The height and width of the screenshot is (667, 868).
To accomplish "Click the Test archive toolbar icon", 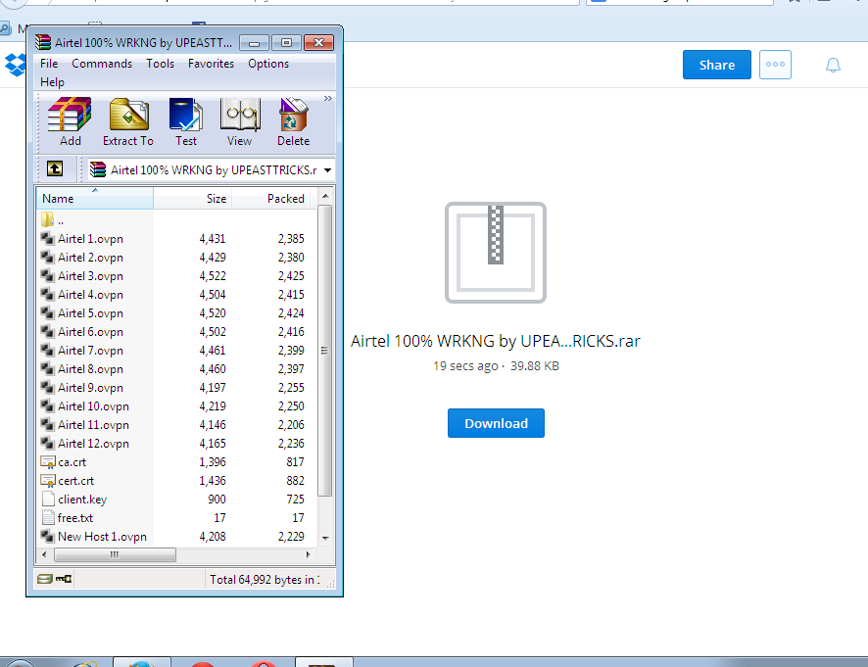I will (186, 121).
